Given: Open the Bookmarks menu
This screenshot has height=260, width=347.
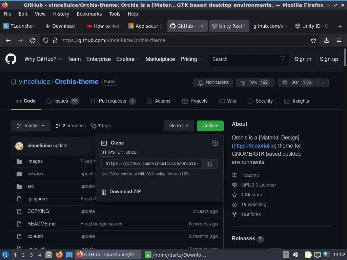Looking at the screenshot, I should [89, 14].
